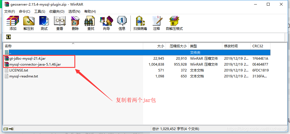Open the 收藏夹(O) menu
The height and width of the screenshot is (134, 290).
click(x=57, y=12)
